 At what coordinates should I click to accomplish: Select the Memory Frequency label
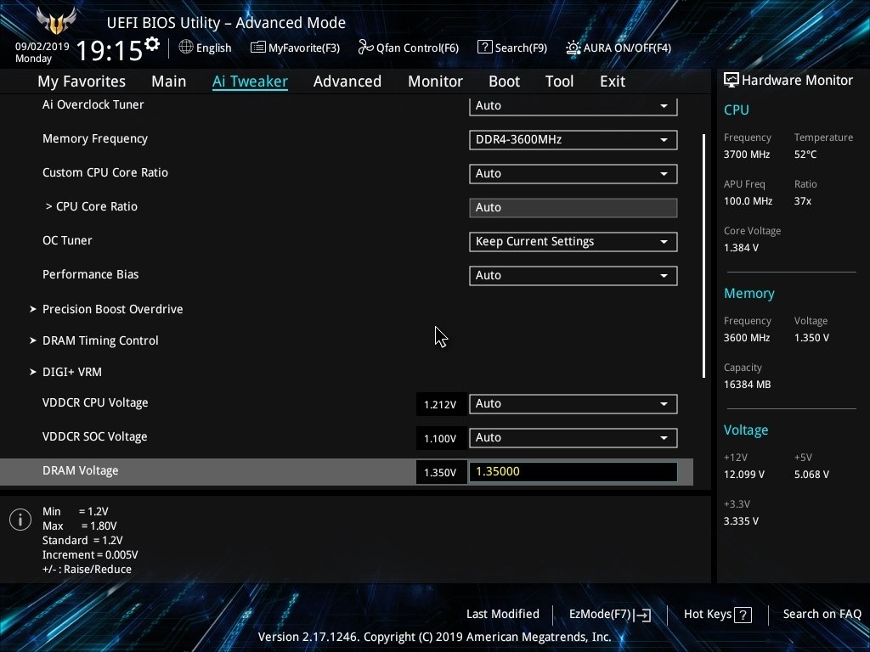pyautogui.click(x=95, y=138)
